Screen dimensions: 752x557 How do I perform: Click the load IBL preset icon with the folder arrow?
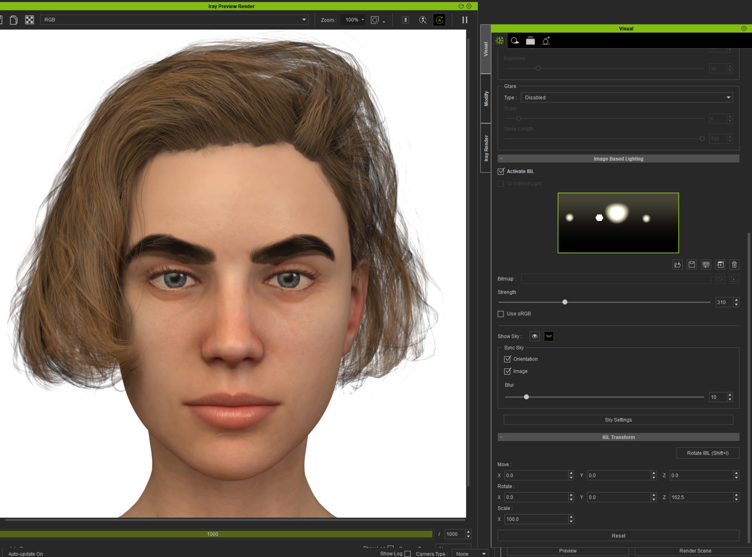(678, 265)
